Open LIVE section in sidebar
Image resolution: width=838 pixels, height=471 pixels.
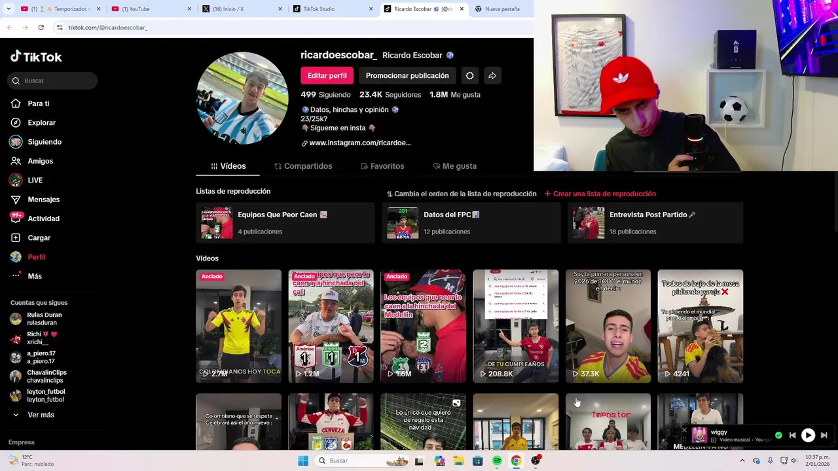coord(26,180)
